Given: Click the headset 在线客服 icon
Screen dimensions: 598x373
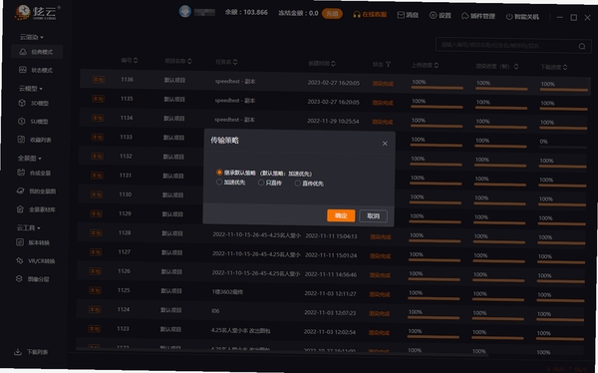Looking at the screenshot, I should [x=357, y=15].
